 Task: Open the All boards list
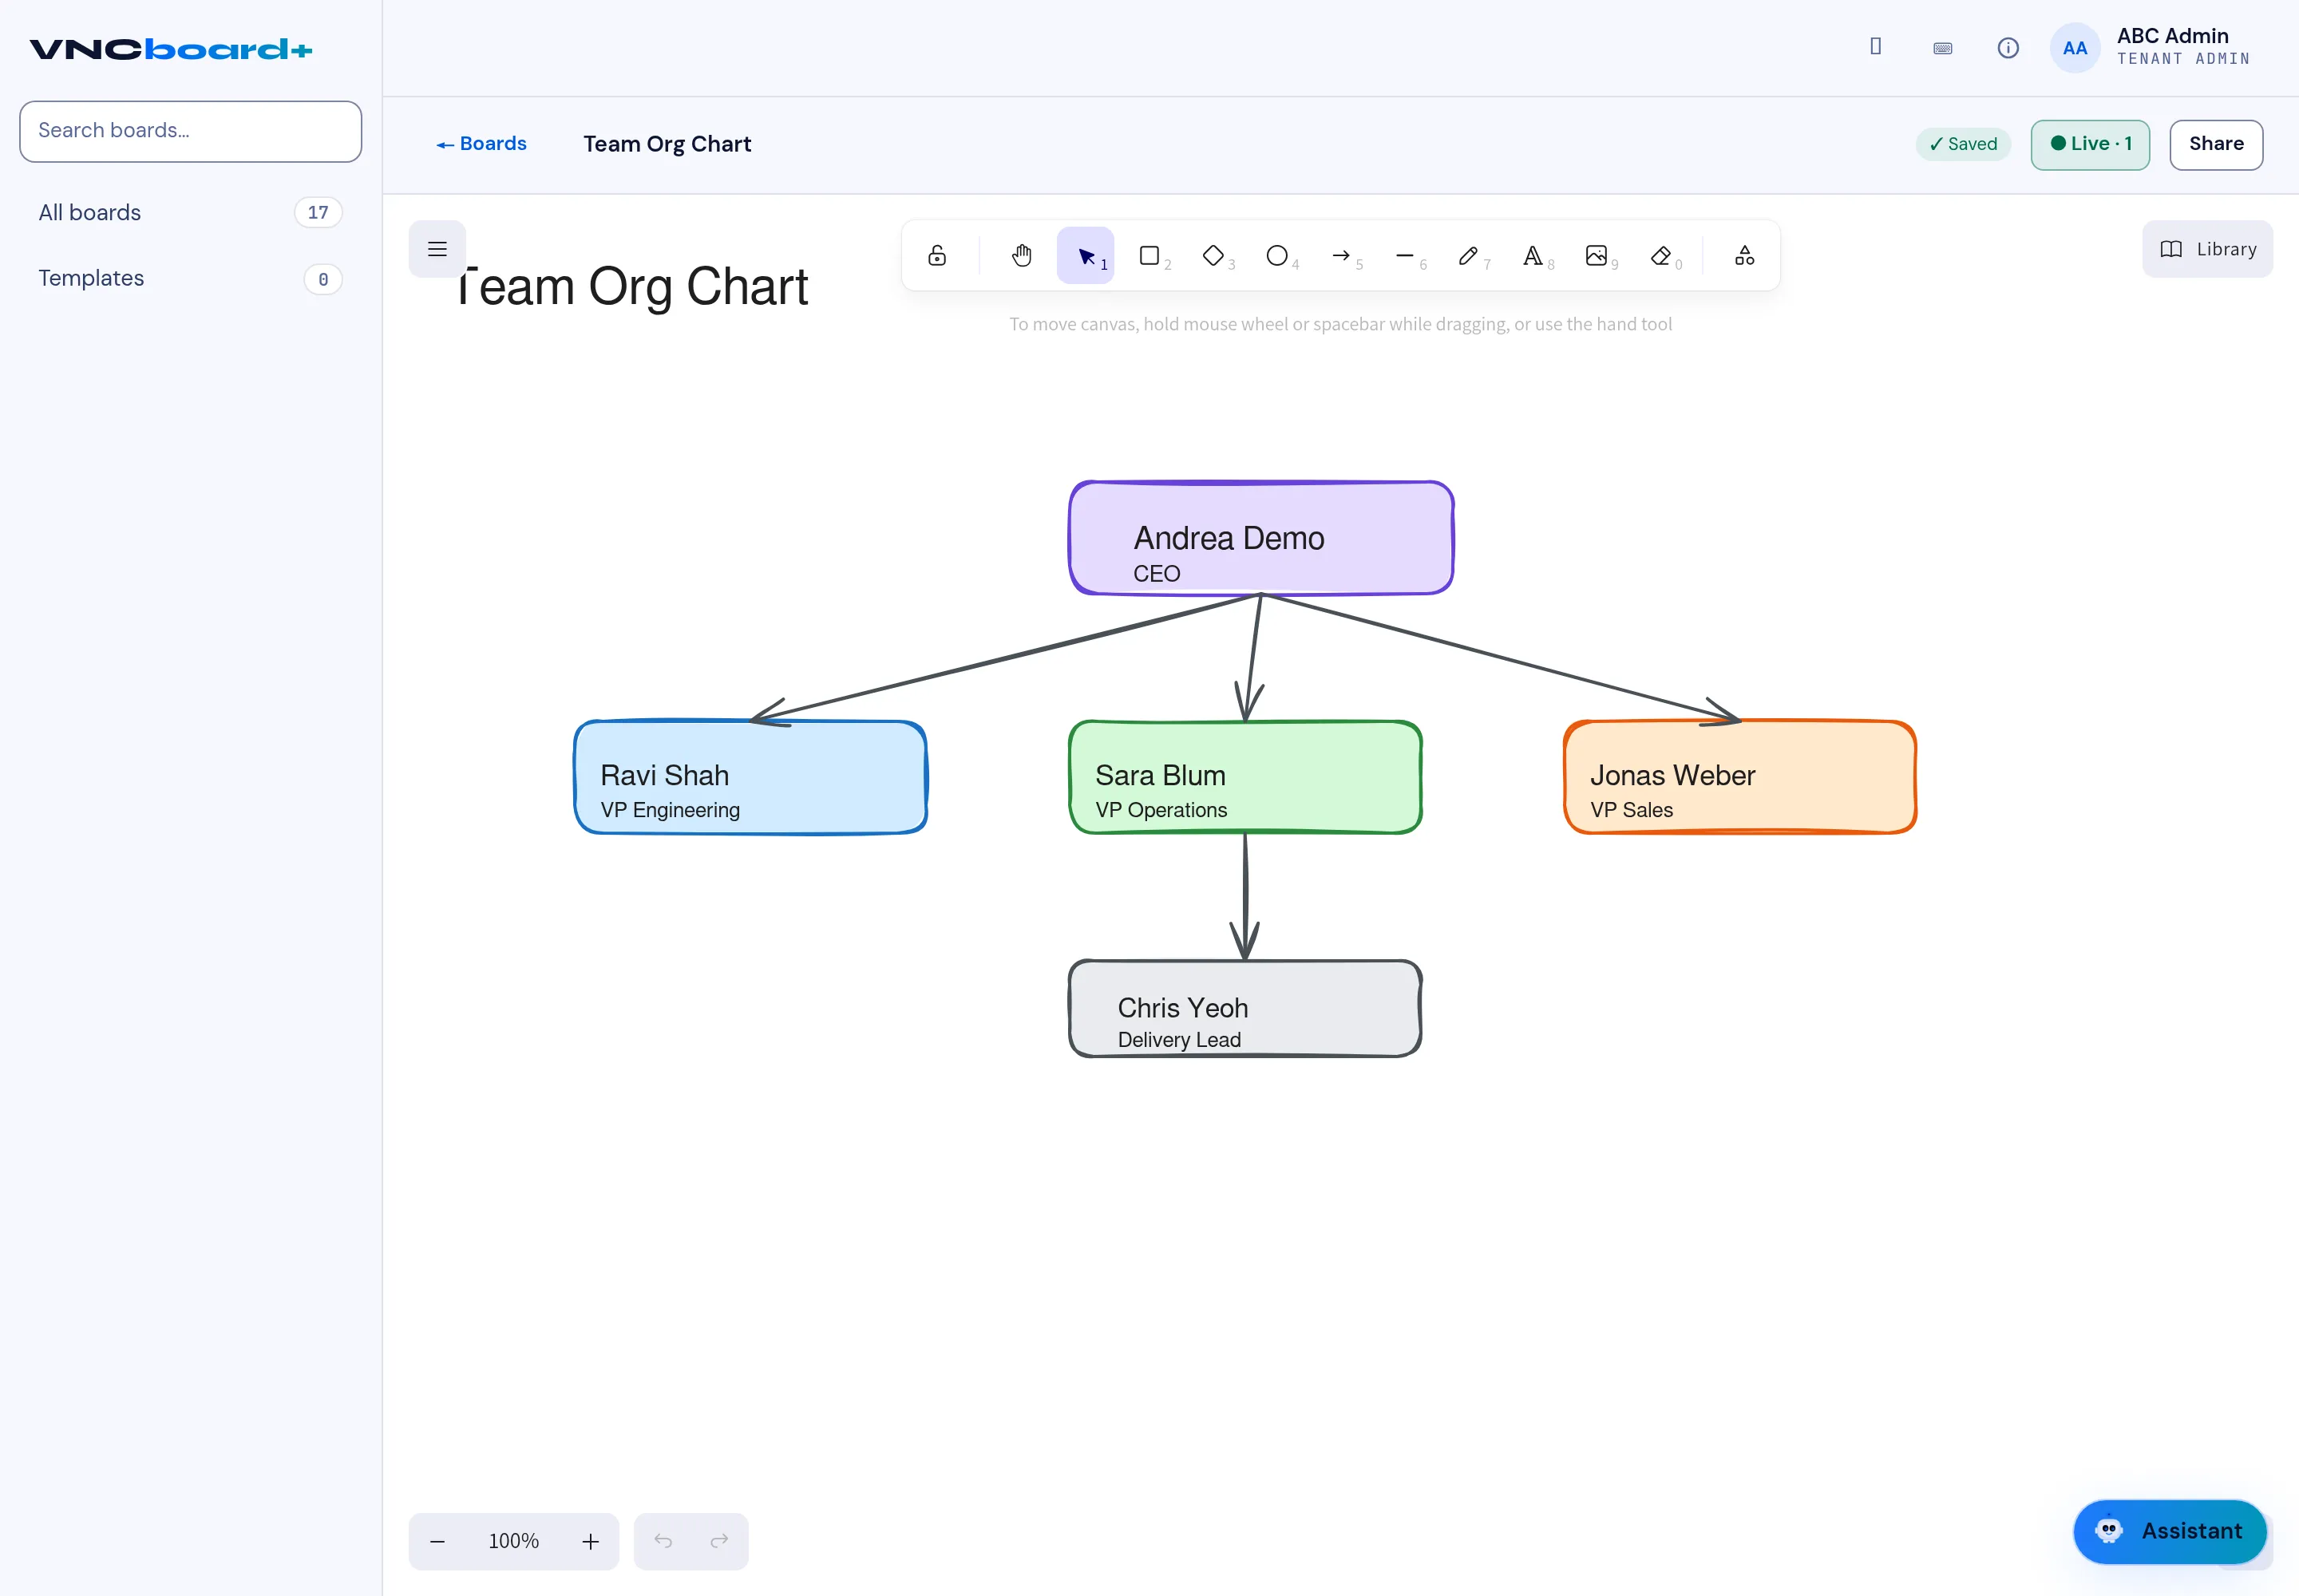click(x=190, y=213)
